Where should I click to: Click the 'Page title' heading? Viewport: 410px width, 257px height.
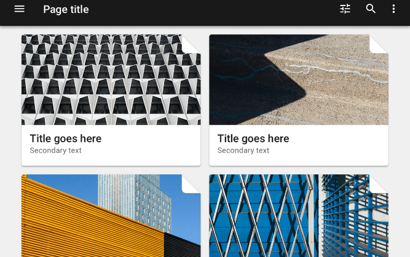point(66,9)
